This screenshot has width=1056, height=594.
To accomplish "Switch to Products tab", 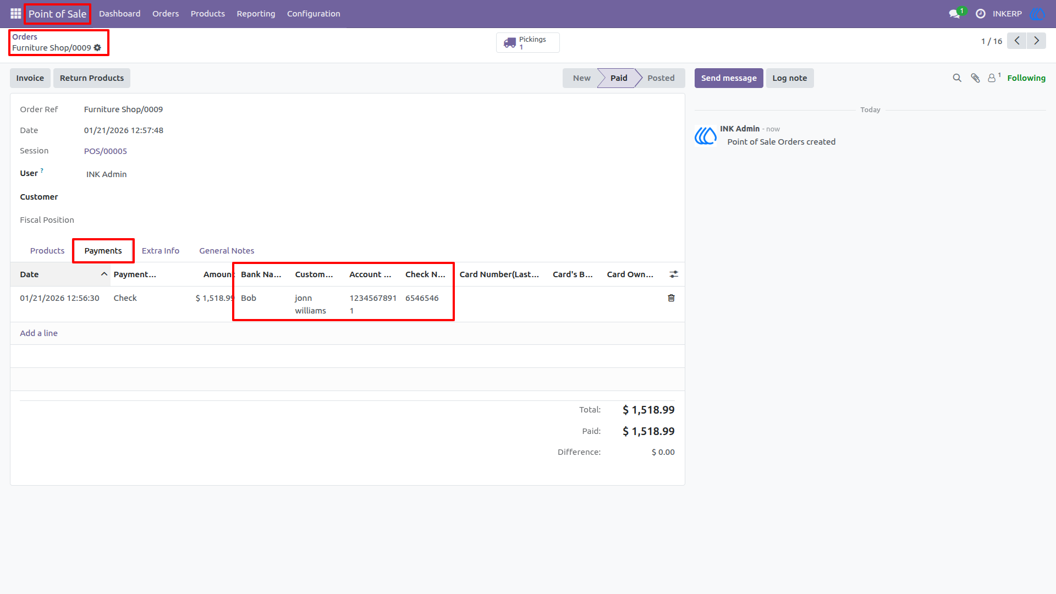I will click(47, 251).
